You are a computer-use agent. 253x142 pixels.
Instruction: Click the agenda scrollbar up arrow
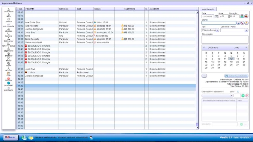click(x=197, y=12)
